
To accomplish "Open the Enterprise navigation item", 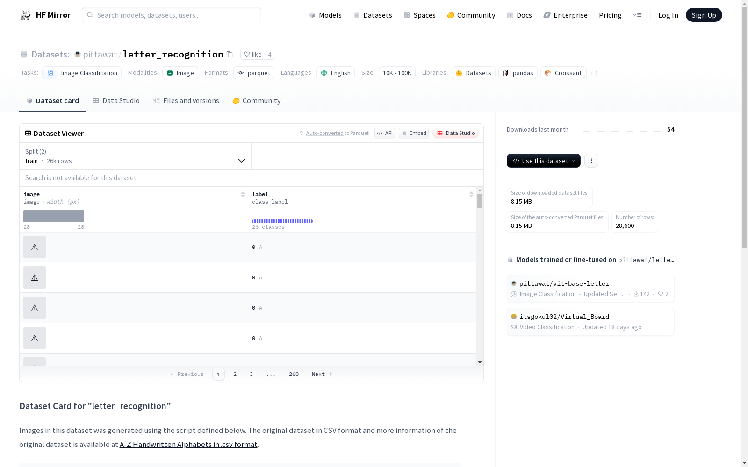I will (565, 15).
